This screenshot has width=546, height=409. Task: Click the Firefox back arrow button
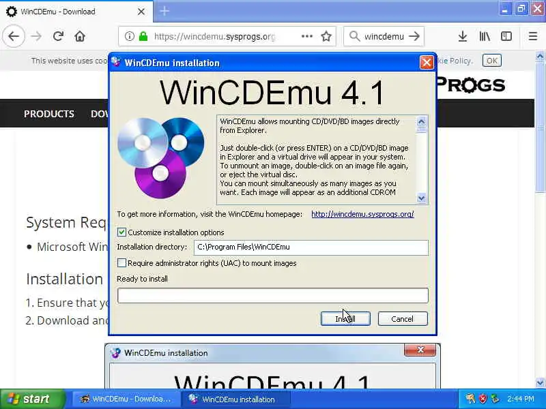click(x=14, y=36)
